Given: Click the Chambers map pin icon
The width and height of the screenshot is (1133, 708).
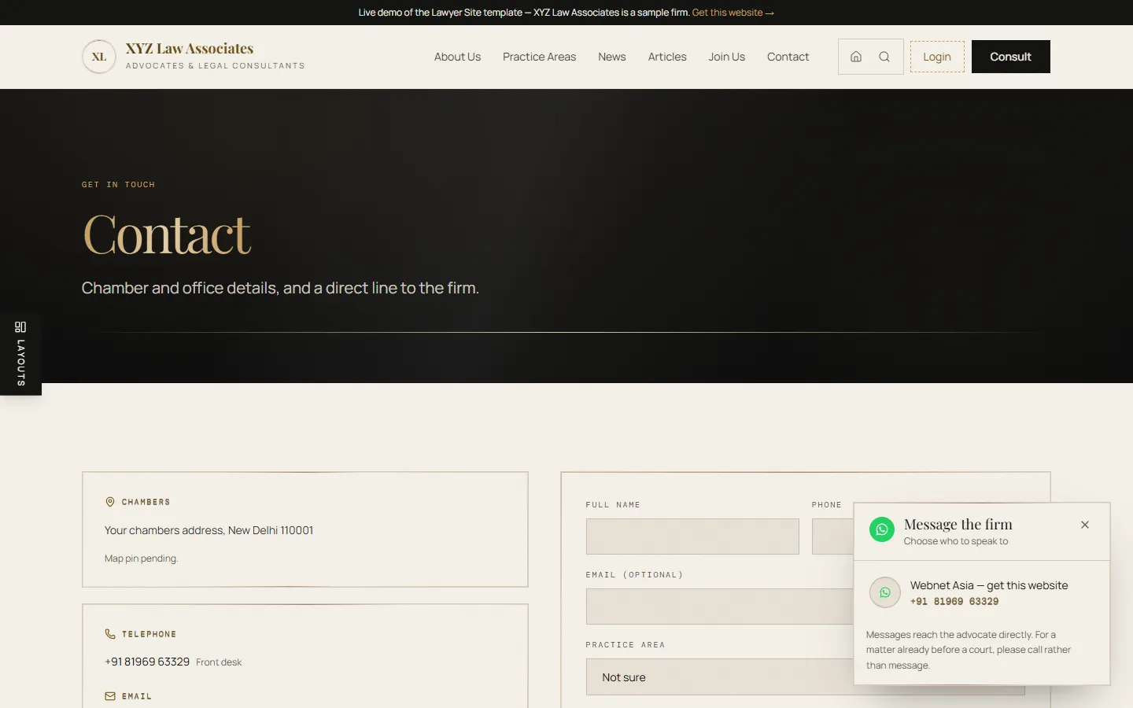Looking at the screenshot, I should point(110,502).
